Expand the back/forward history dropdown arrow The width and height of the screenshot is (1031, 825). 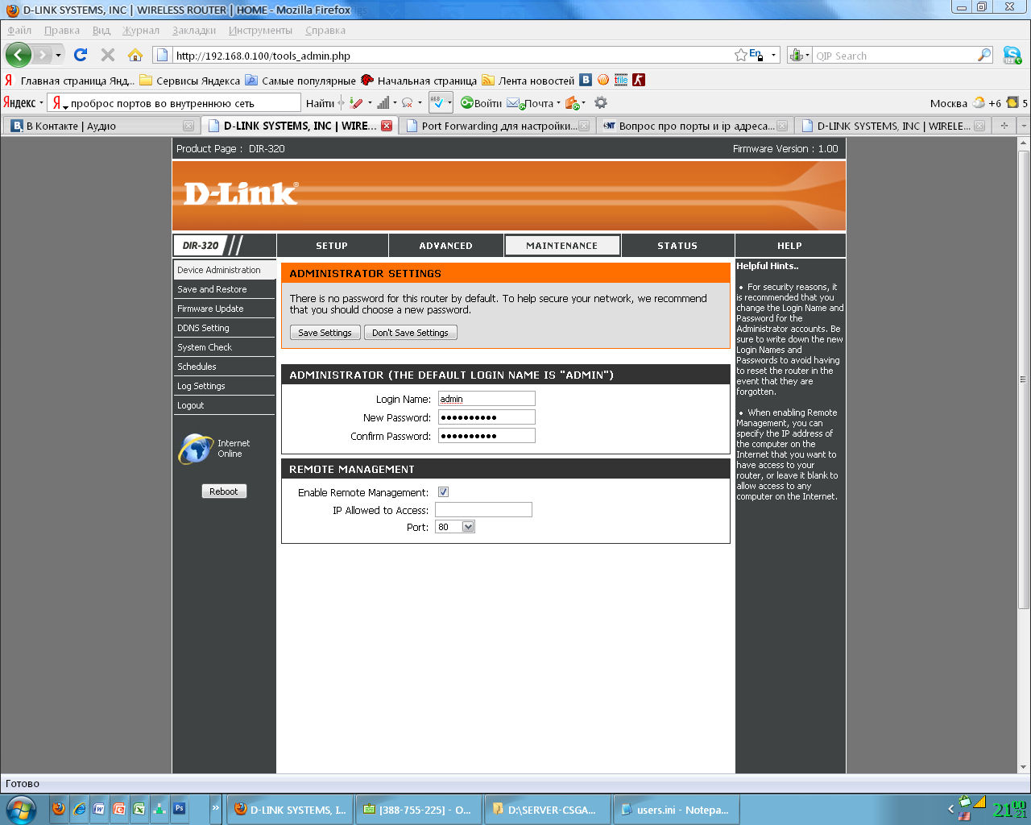pyautogui.click(x=58, y=55)
